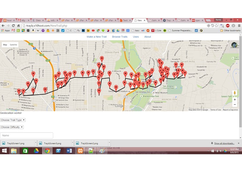This screenshot has width=242, height=172.
Task: Open the Paint taskbar icon
Action: click(102, 151)
